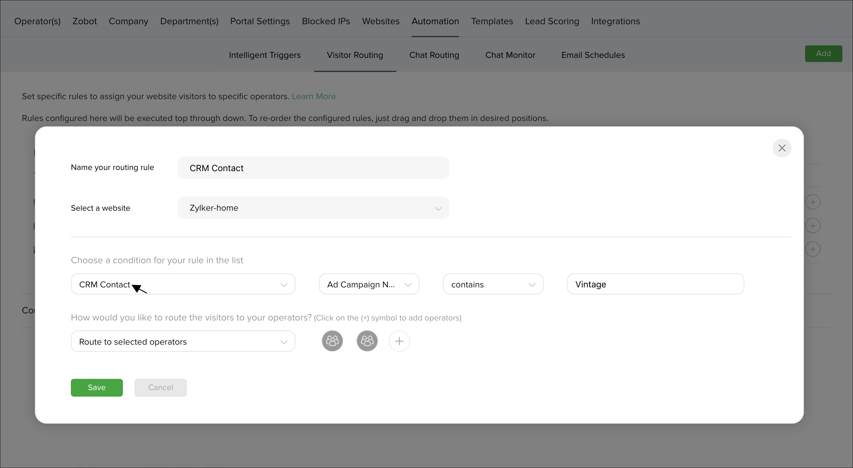Cancel the routing rule dialog
This screenshot has width=853, height=468.
pyautogui.click(x=160, y=387)
